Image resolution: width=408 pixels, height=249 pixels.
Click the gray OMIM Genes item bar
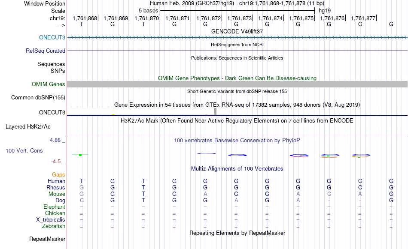click(237, 84)
